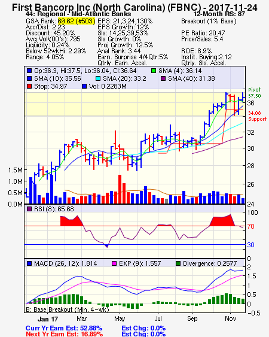This screenshot has height=337, width=269.
Task: Click the magenta EXP (9) legend swatch
Action: [x=114, y=263]
